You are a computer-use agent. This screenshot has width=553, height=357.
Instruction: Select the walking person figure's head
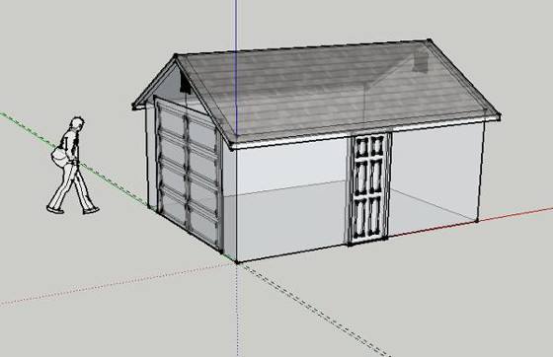77,124
